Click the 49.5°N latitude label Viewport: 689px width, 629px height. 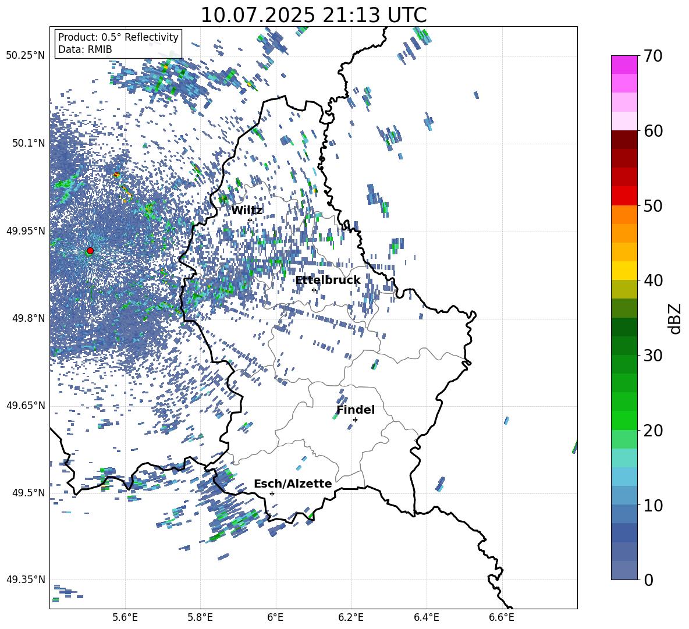[29, 492]
